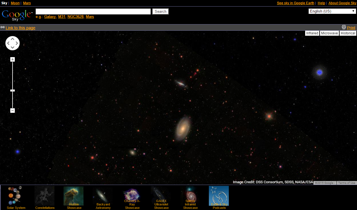This screenshot has height=210, width=357.
Task: Click the zoom in plus button
Action: 13,59
